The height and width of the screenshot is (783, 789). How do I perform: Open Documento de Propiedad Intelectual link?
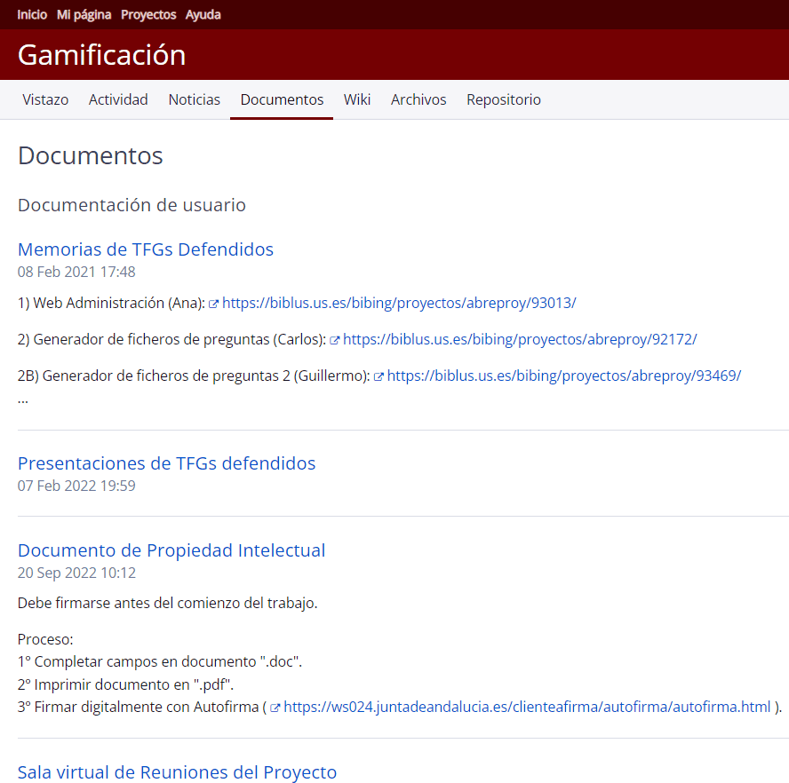pos(171,550)
